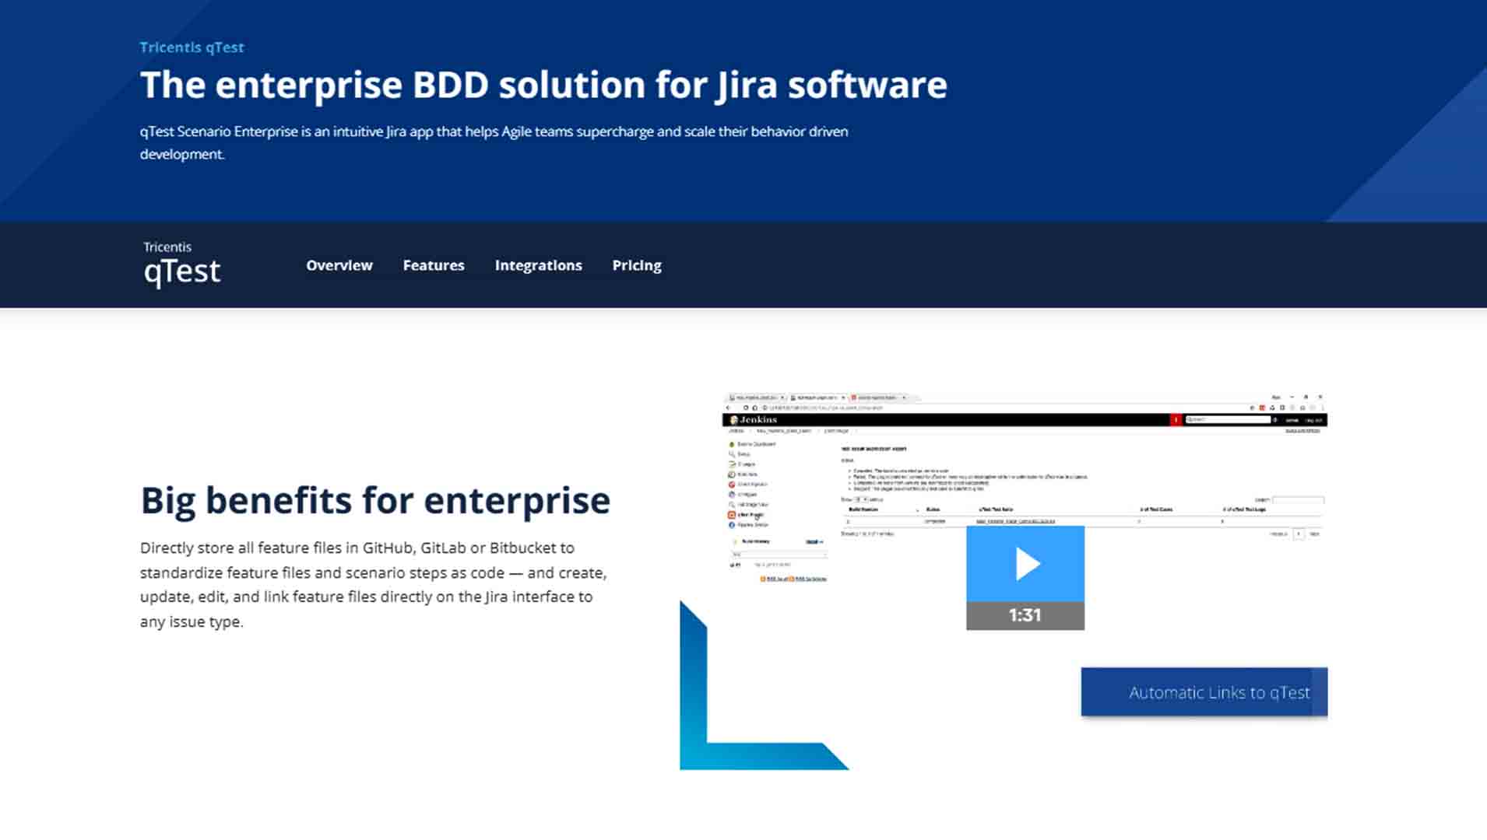
Task: Open the Overview navigation tab
Action: [339, 265]
